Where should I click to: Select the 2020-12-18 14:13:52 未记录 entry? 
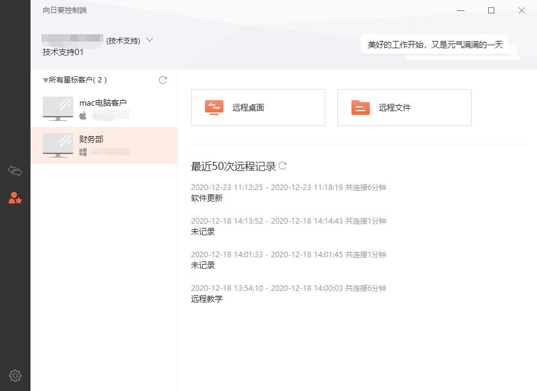(289, 227)
